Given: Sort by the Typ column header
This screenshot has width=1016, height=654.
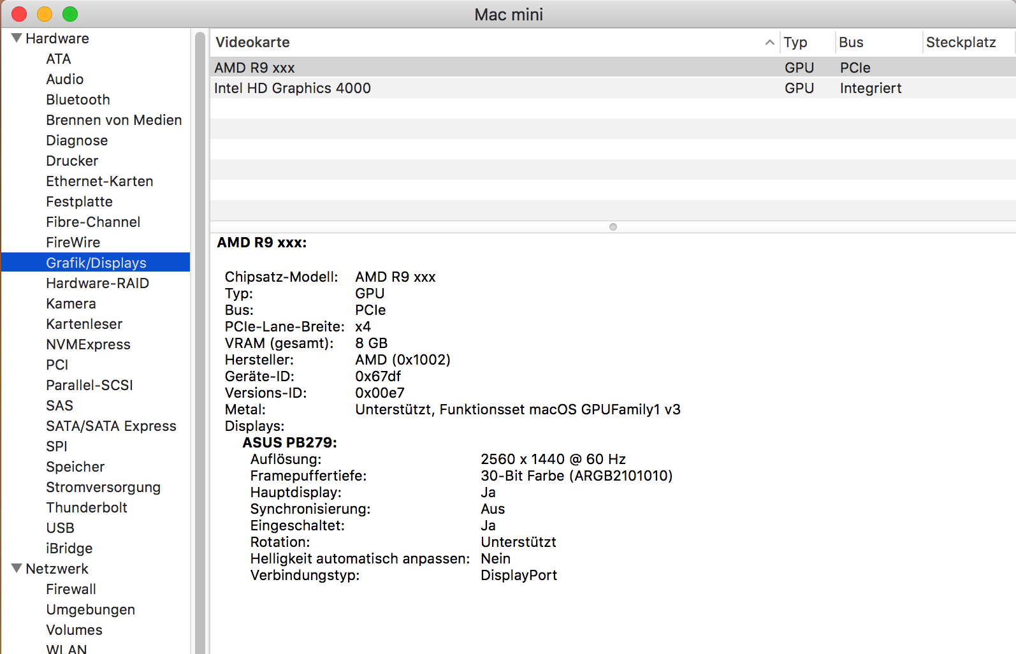Looking at the screenshot, I should [795, 42].
